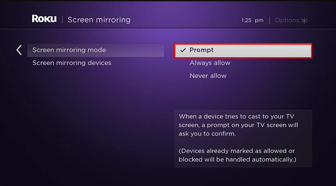Select the Prompt mirroring mode
The width and height of the screenshot is (336, 186).
click(243, 50)
